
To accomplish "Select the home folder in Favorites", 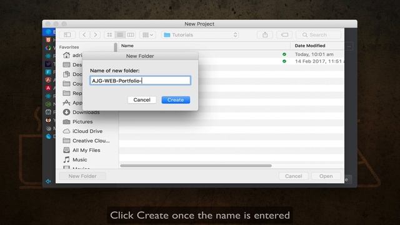I will (72, 55).
